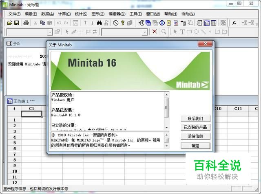Image resolution: width=261 pixels, height=194 pixels.
Task: Click the Open Project folder icon
Action: [x=10, y=23]
